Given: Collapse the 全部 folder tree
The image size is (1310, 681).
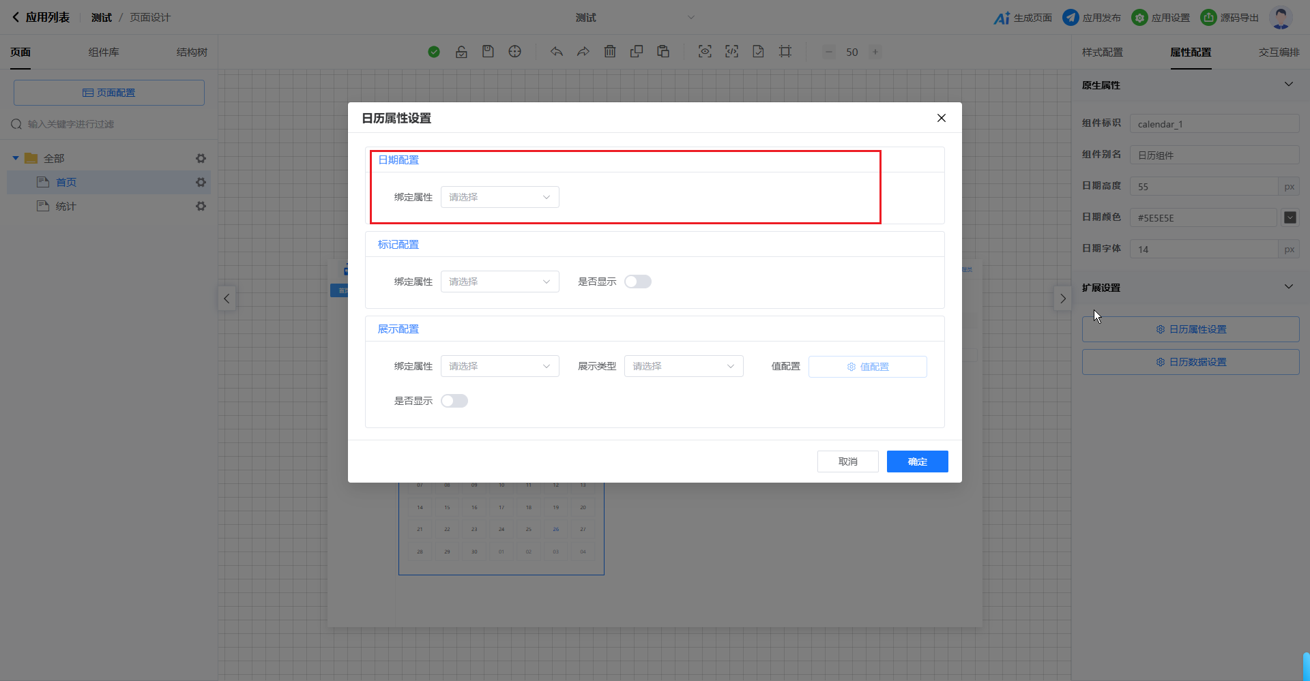Looking at the screenshot, I should pos(16,158).
